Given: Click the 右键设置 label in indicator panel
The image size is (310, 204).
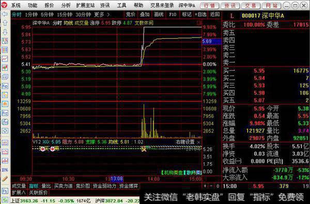Looking at the screenshot, I should coord(185,142).
